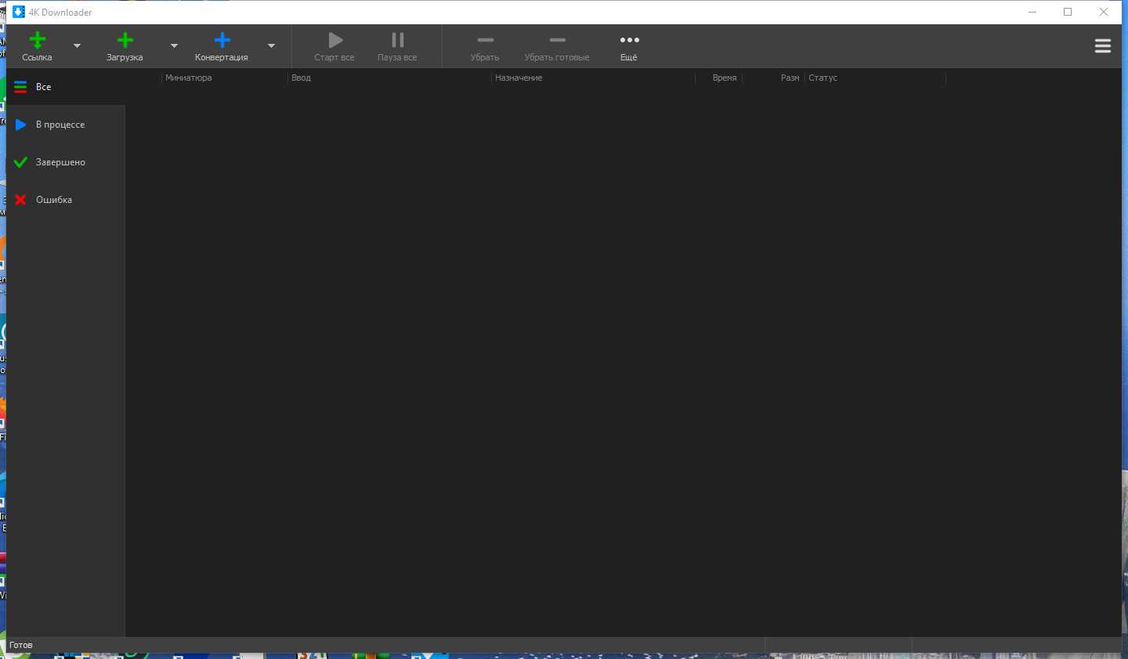Pause all downloads with Пауза все
Viewport: 1128px width, 659px height.
[x=397, y=46]
